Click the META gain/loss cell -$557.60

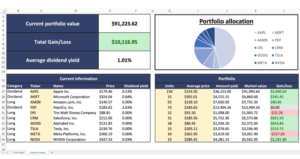[283, 134]
